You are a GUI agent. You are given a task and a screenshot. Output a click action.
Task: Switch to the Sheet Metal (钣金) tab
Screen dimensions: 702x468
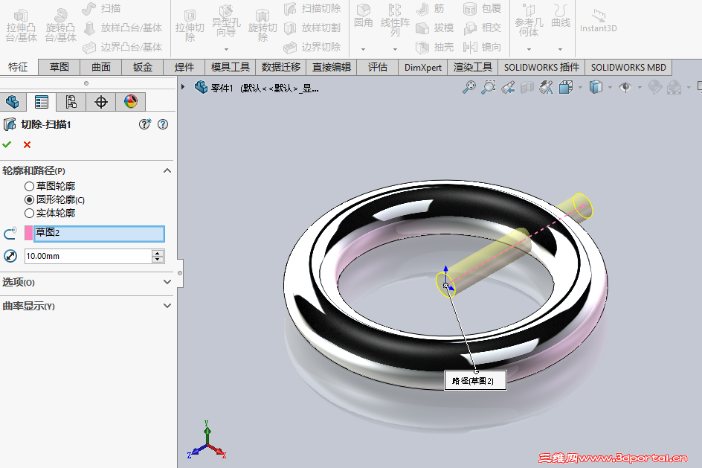(143, 67)
